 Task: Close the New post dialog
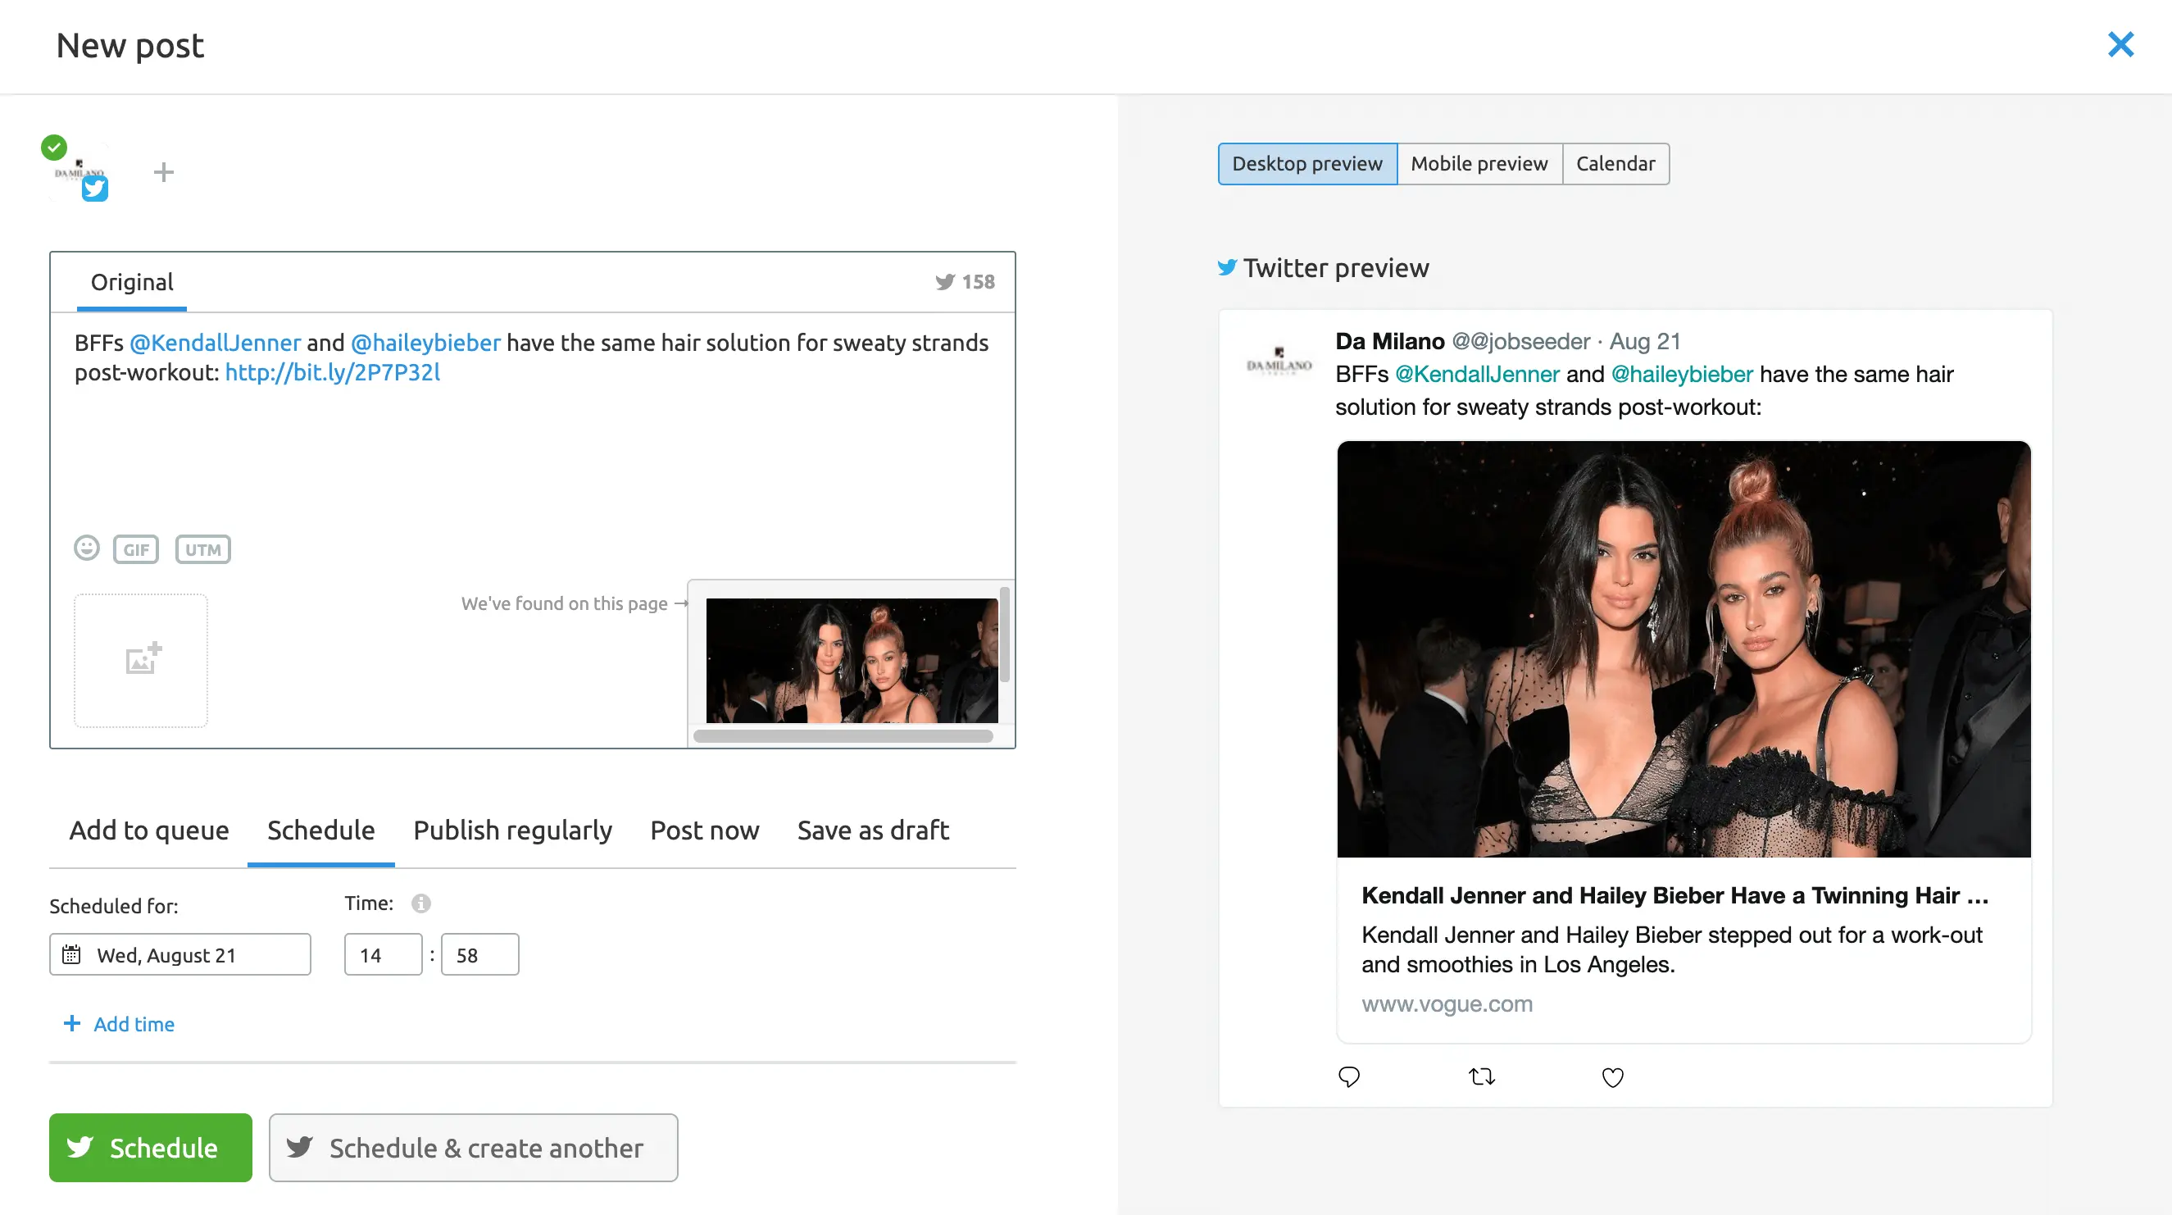pyautogui.click(x=2120, y=43)
